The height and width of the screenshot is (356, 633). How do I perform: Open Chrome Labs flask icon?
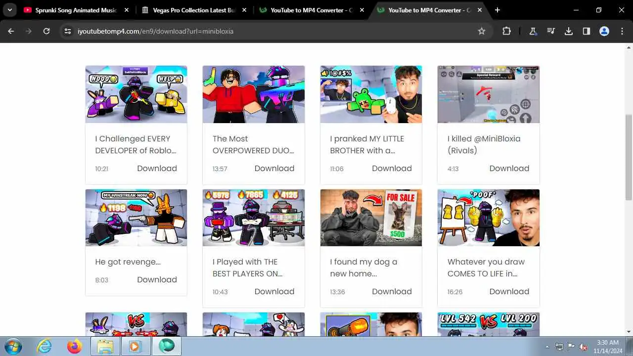[533, 31]
